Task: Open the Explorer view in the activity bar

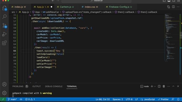Action: pos(5,8)
